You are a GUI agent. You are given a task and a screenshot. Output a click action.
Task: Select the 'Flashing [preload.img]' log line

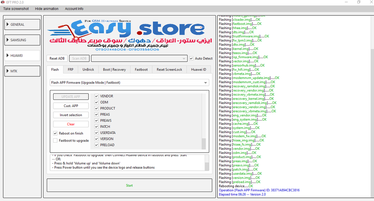[x=240, y=182]
